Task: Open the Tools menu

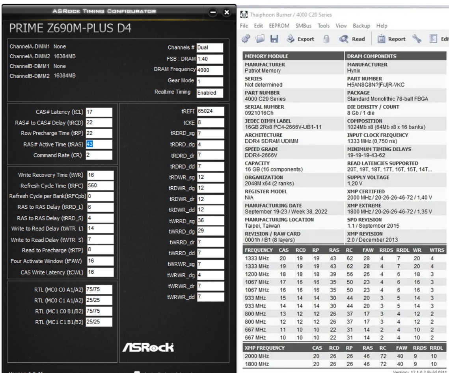Action: click(324, 26)
